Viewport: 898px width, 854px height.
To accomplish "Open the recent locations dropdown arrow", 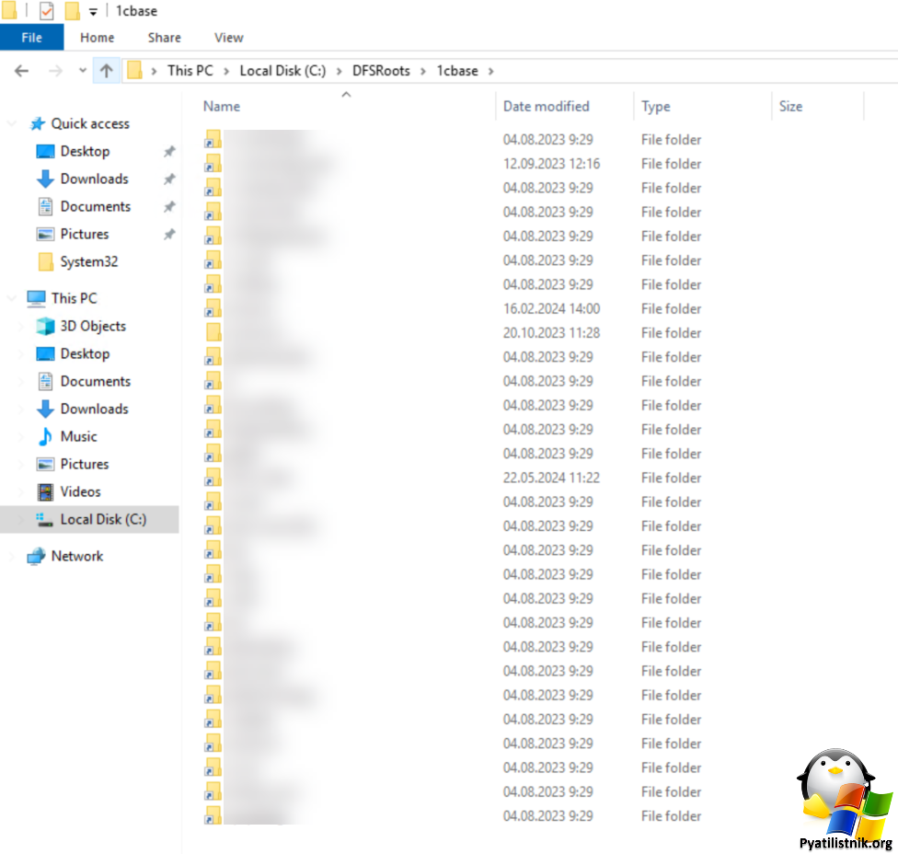I will pyautogui.click(x=83, y=71).
